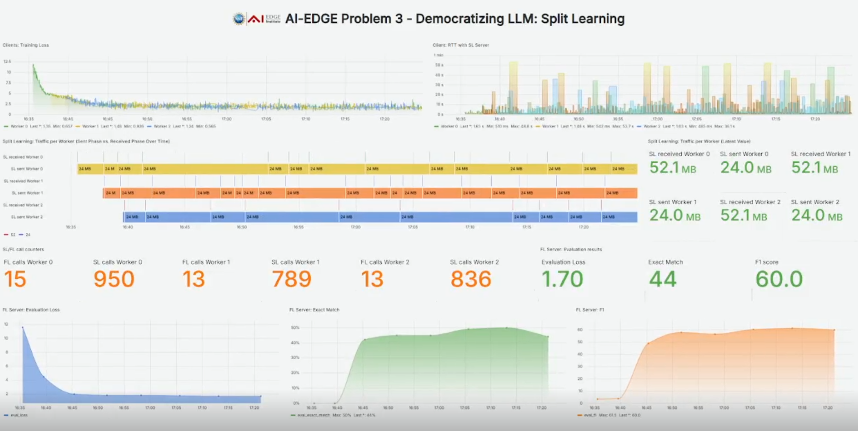The height and width of the screenshot is (431, 858).
Task: Click the F1 score stat showing 60.0
Action: [779, 279]
